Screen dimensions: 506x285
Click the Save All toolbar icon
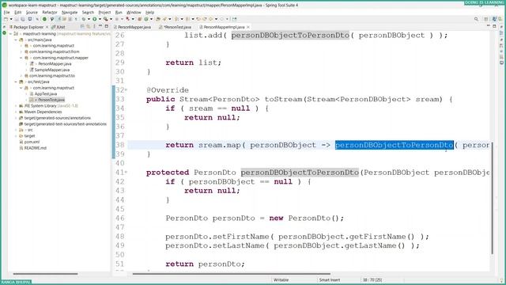(x=23, y=19)
